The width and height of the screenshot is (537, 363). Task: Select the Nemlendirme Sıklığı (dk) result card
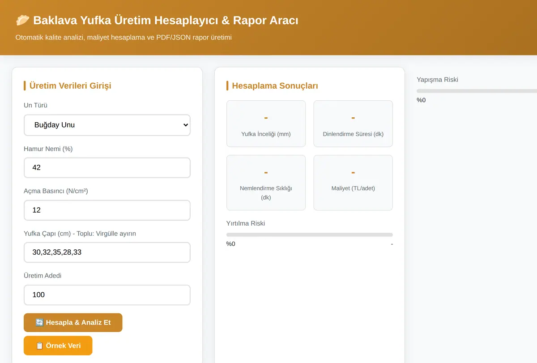click(x=266, y=183)
